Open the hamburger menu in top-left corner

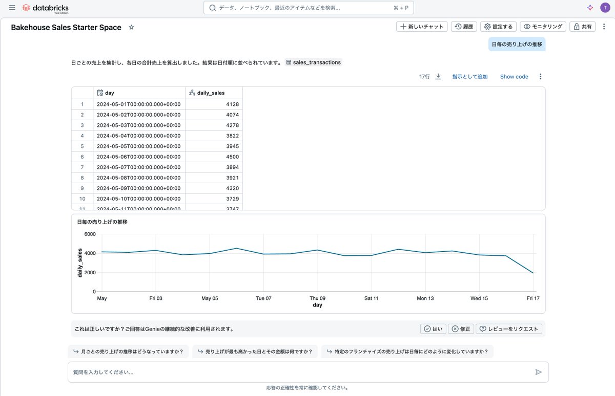point(11,8)
